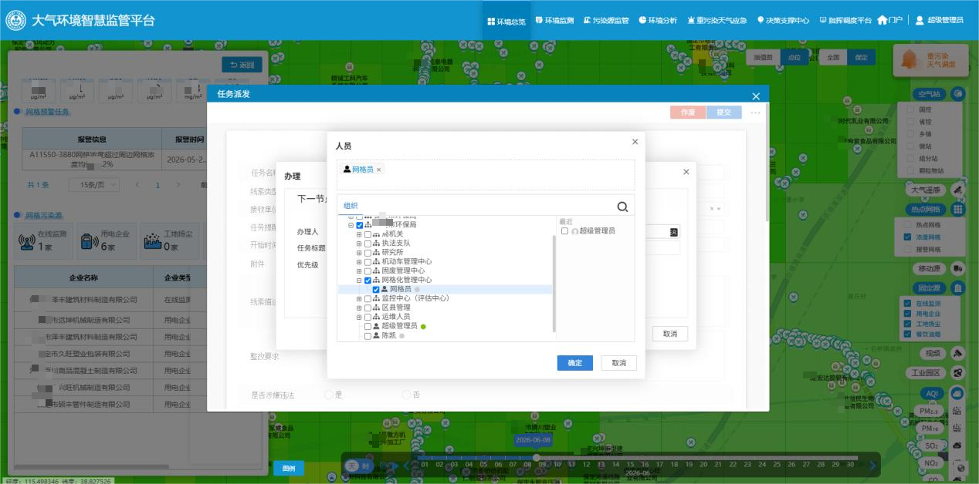Select the 否 radio for 是否涉嫌违法

pos(406,395)
